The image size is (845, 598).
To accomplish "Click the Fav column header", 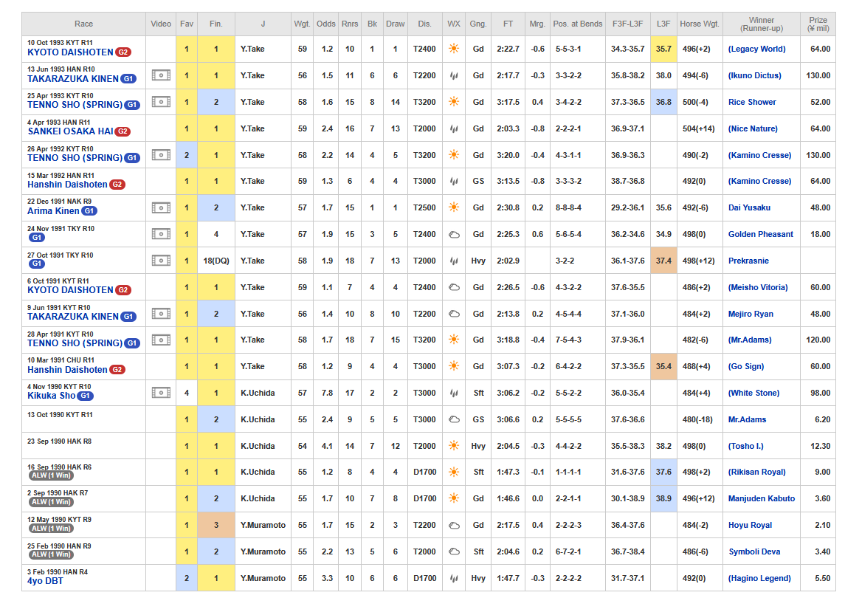I will pyautogui.click(x=187, y=24).
